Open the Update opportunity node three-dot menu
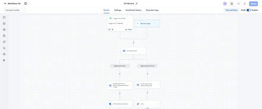The width and height of the screenshot is (262, 109). 130,85
